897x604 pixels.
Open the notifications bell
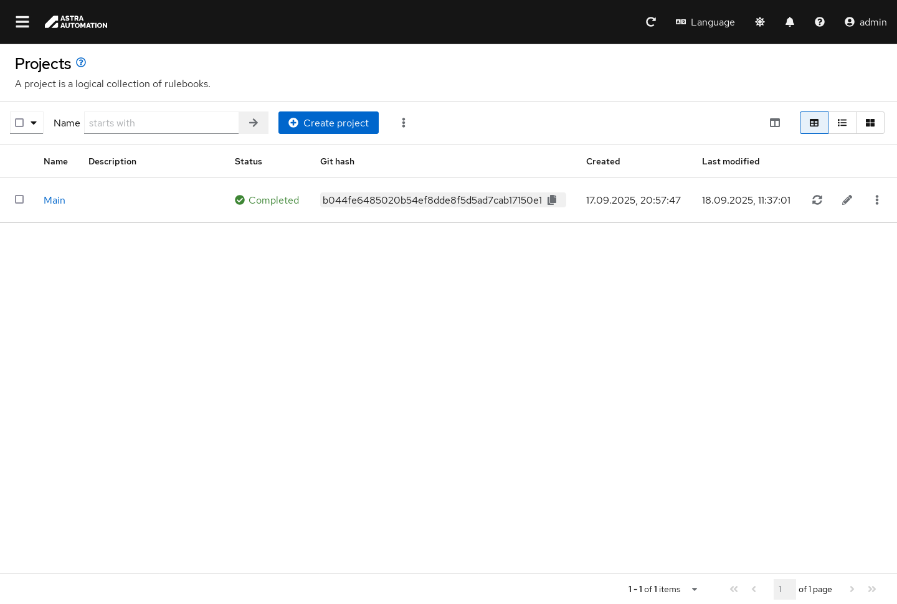(x=790, y=22)
